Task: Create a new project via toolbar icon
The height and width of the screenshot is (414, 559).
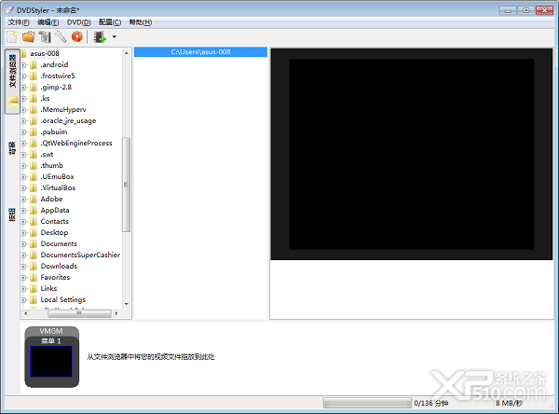Action: 12,36
